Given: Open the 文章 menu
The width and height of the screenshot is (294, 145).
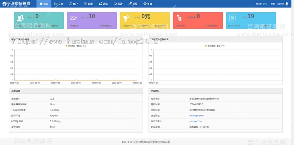Looking at the screenshot, I should [58, 4].
